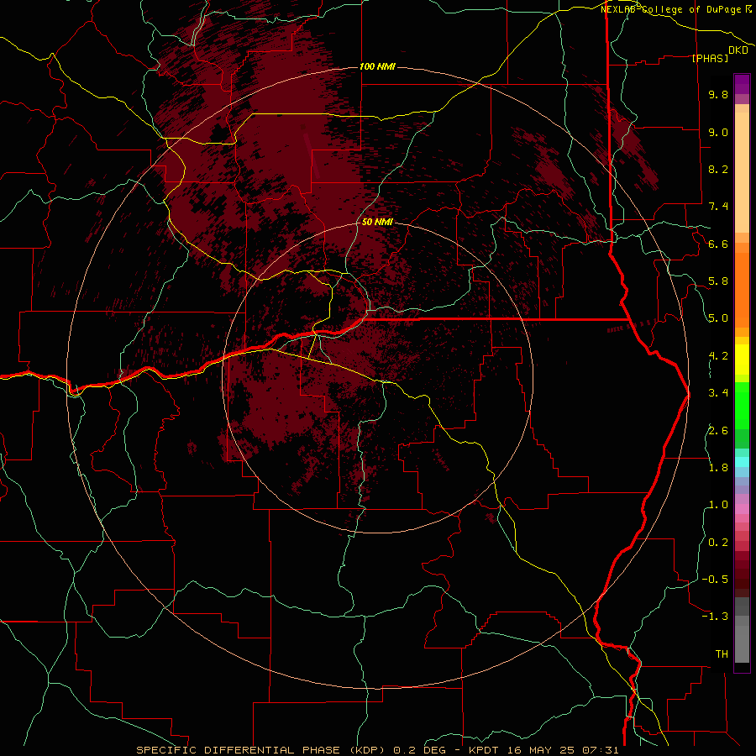The width and height of the screenshot is (756, 756).
Task: Click the [PHAS] units label
Action: [x=710, y=58]
